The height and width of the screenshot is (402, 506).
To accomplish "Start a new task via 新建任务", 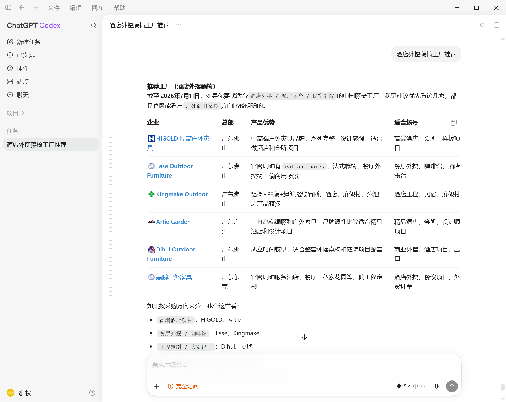I will [51, 42].
